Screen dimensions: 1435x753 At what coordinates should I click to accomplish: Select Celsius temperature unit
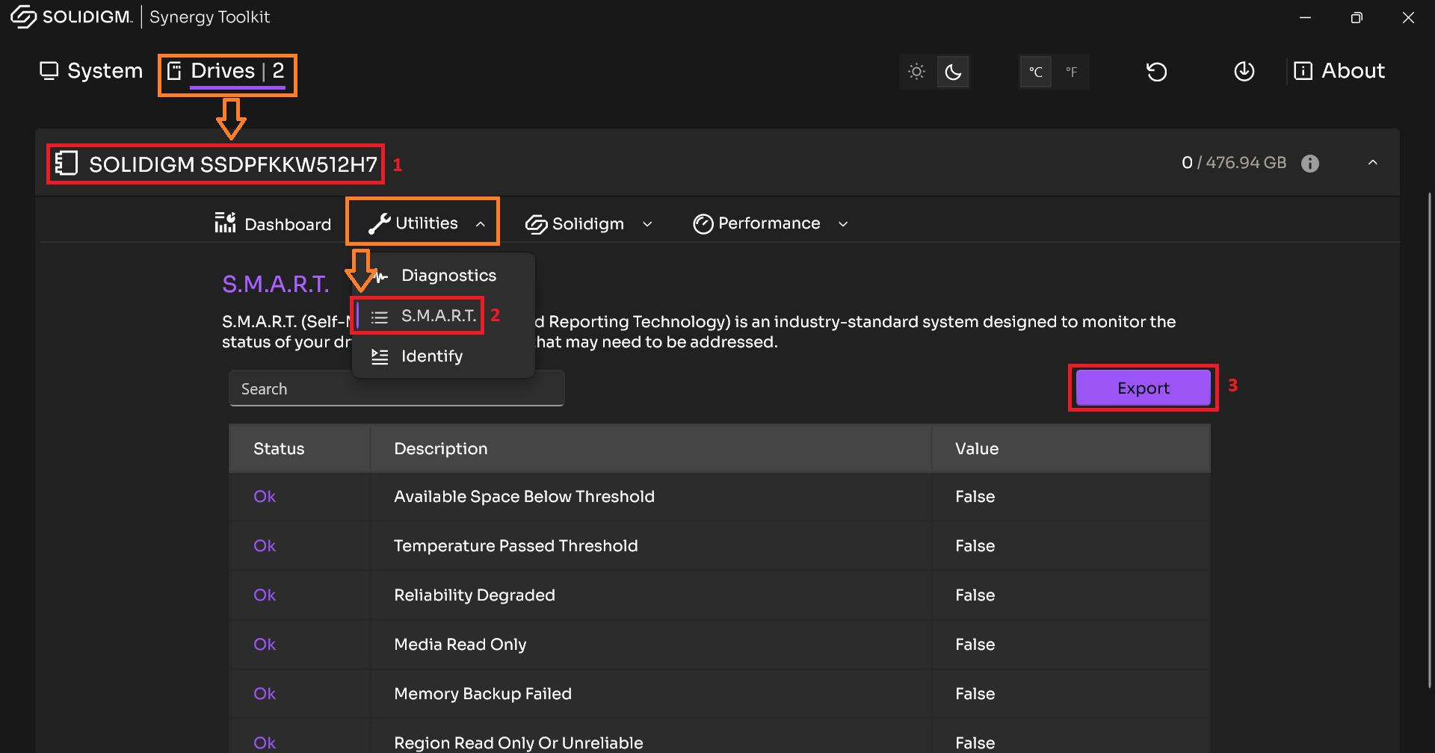pos(1036,72)
